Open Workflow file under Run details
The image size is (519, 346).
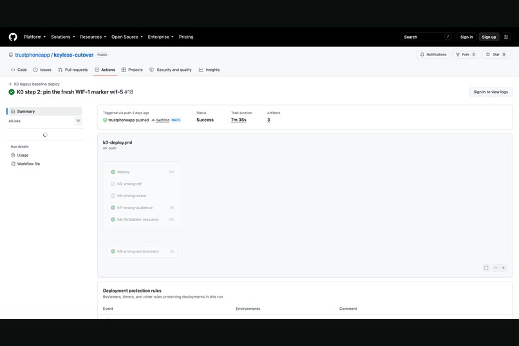point(26,164)
